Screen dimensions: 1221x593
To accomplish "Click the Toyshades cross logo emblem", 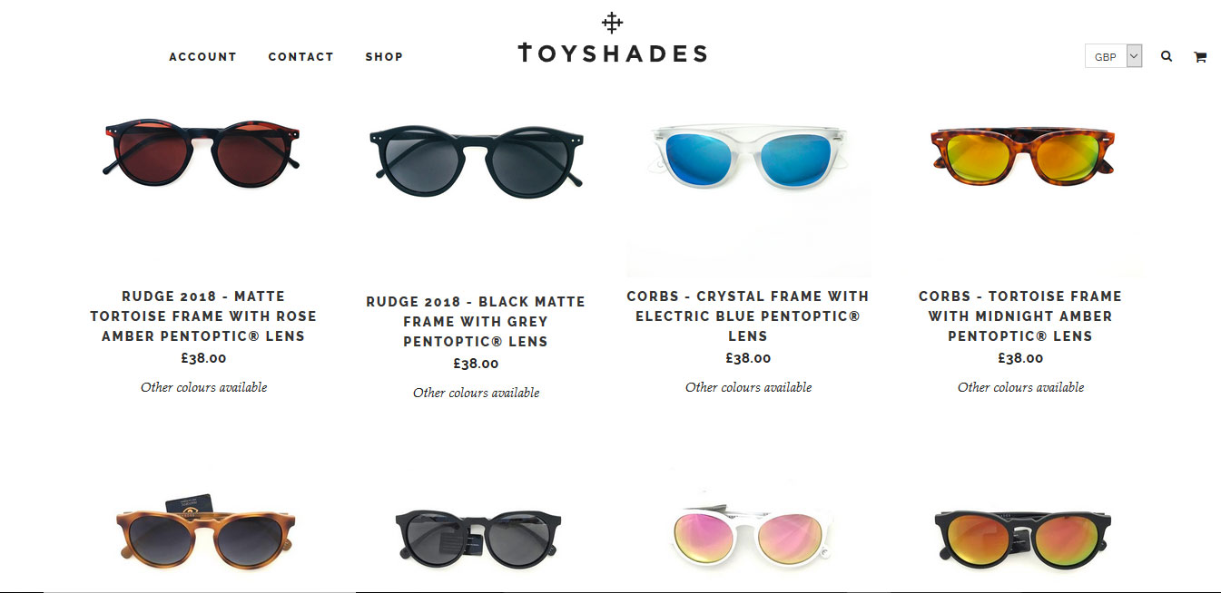I will [613, 23].
